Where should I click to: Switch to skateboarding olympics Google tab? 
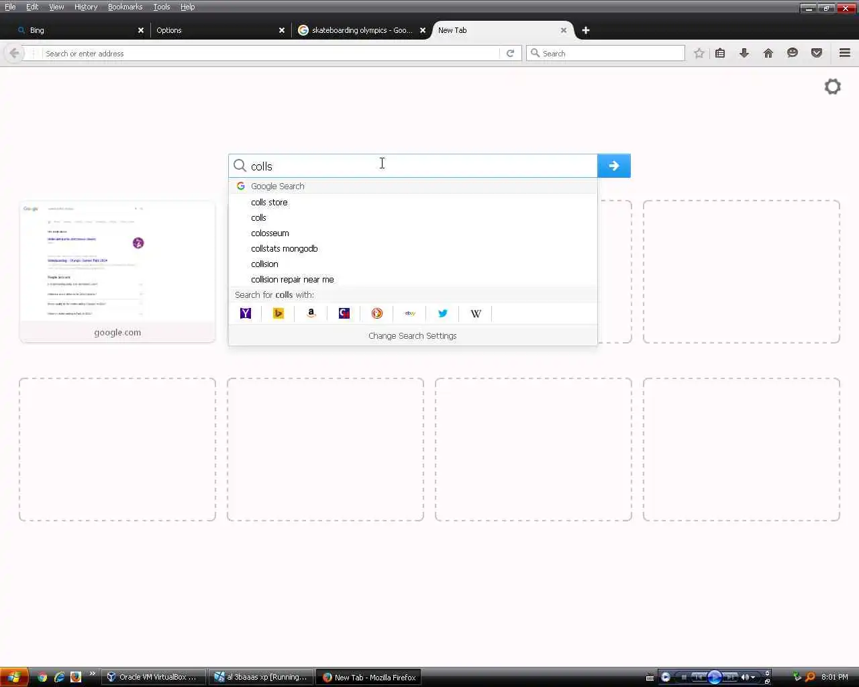click(361, 30)
